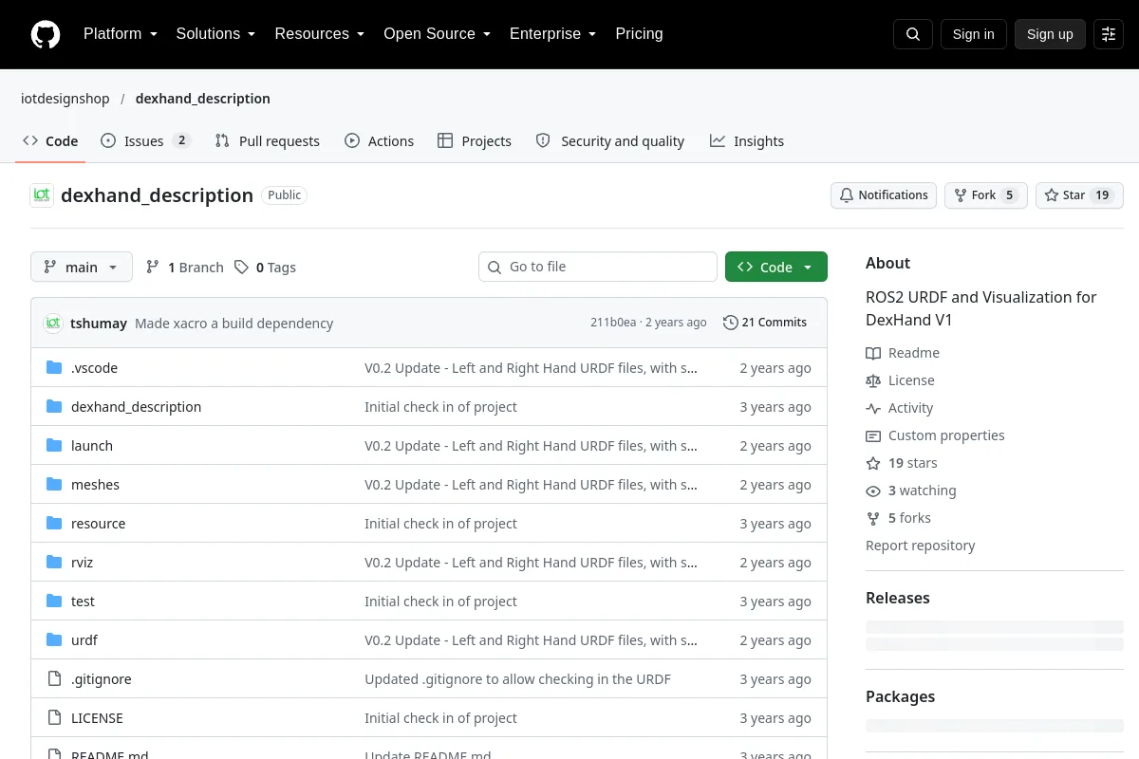Click folder icon for urdf

coord(54,640)
